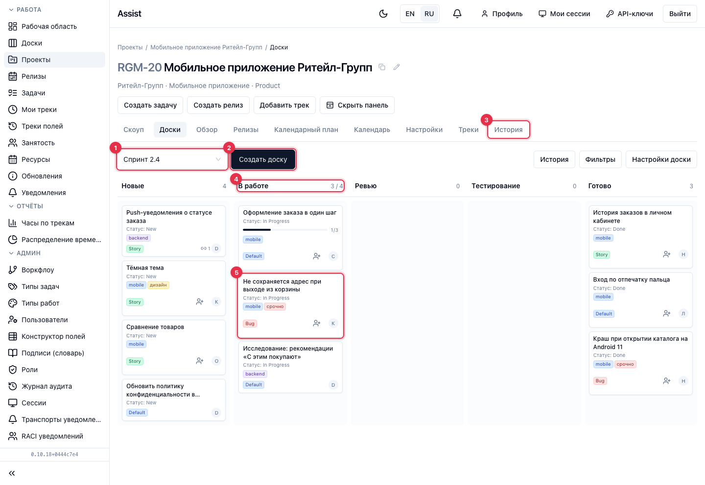Click срочно tag on Краш при открытии card

625,364
